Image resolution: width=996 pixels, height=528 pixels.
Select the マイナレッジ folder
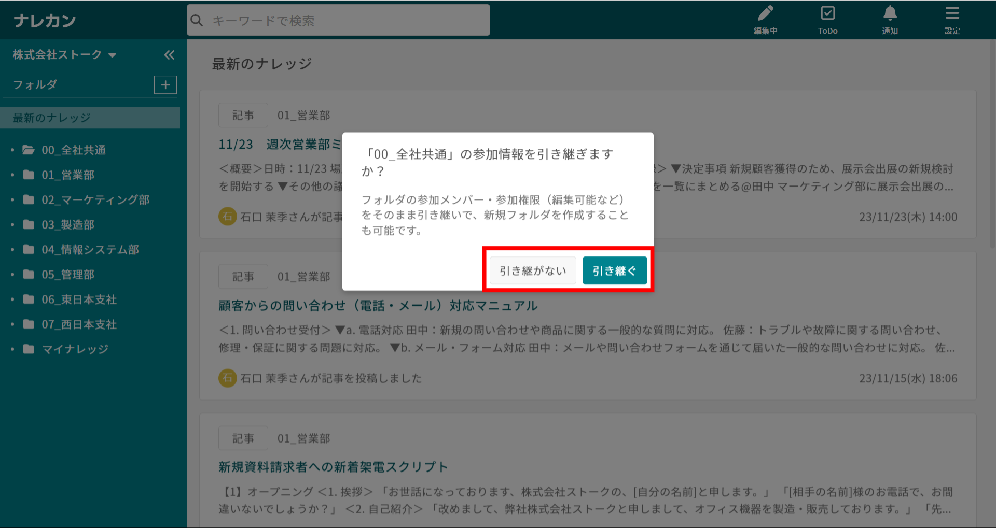coord(75,349)
